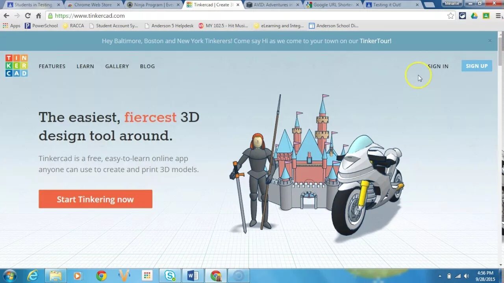Open Windows Media Player taskbar icon
The image size is (504, 283).
78,276
